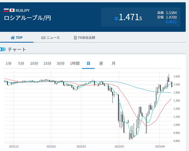Click the blue chevrons beside チャート
The image size is (189, 151).
[3, 49]
